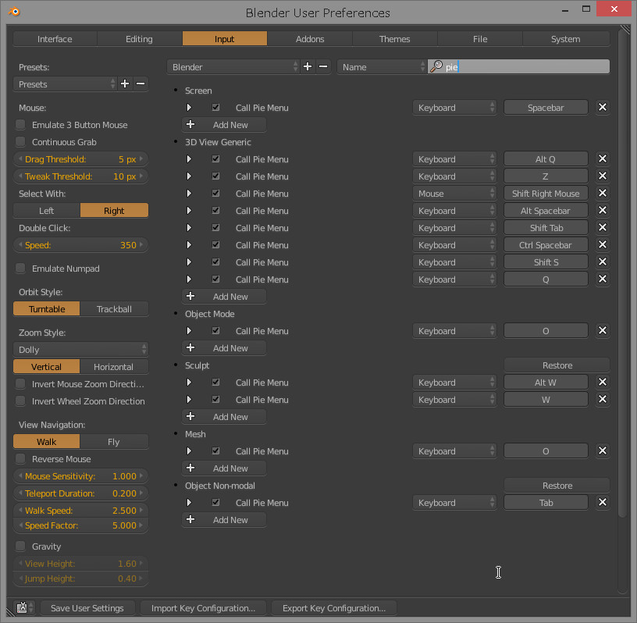Add New keymap item under Mesh

224,468
